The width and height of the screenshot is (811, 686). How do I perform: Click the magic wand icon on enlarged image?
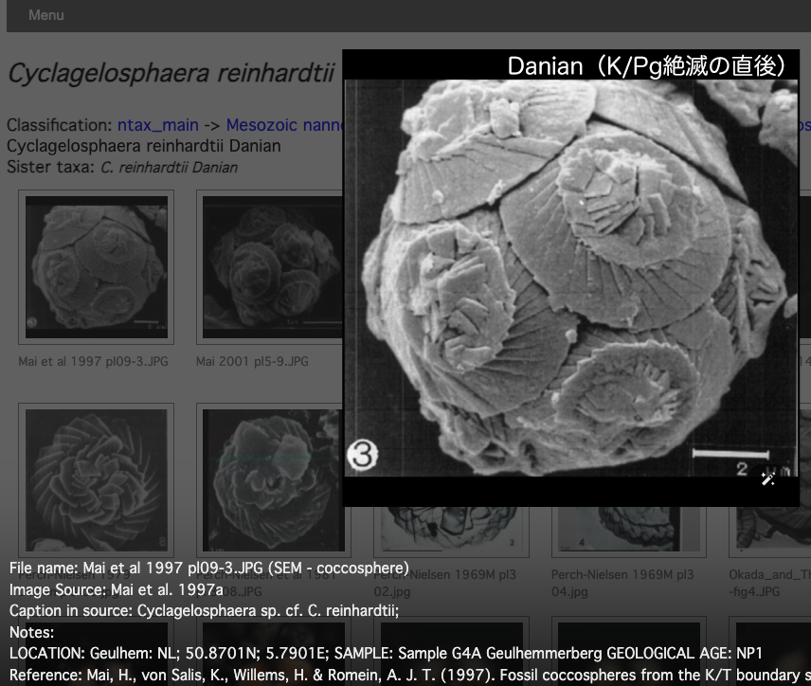pyautogui.click(x=767, y=479)
